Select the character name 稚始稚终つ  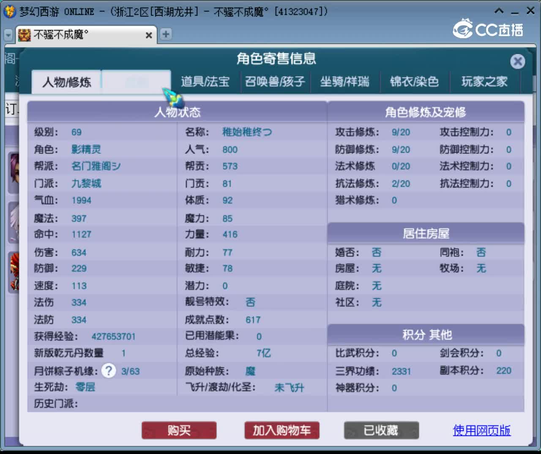247,132
